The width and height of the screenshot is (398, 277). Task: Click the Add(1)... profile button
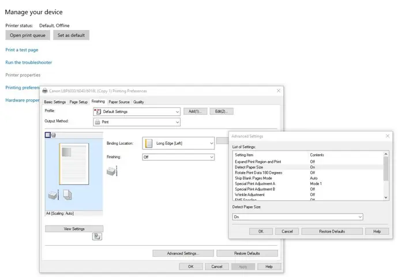tap(195, 111)
